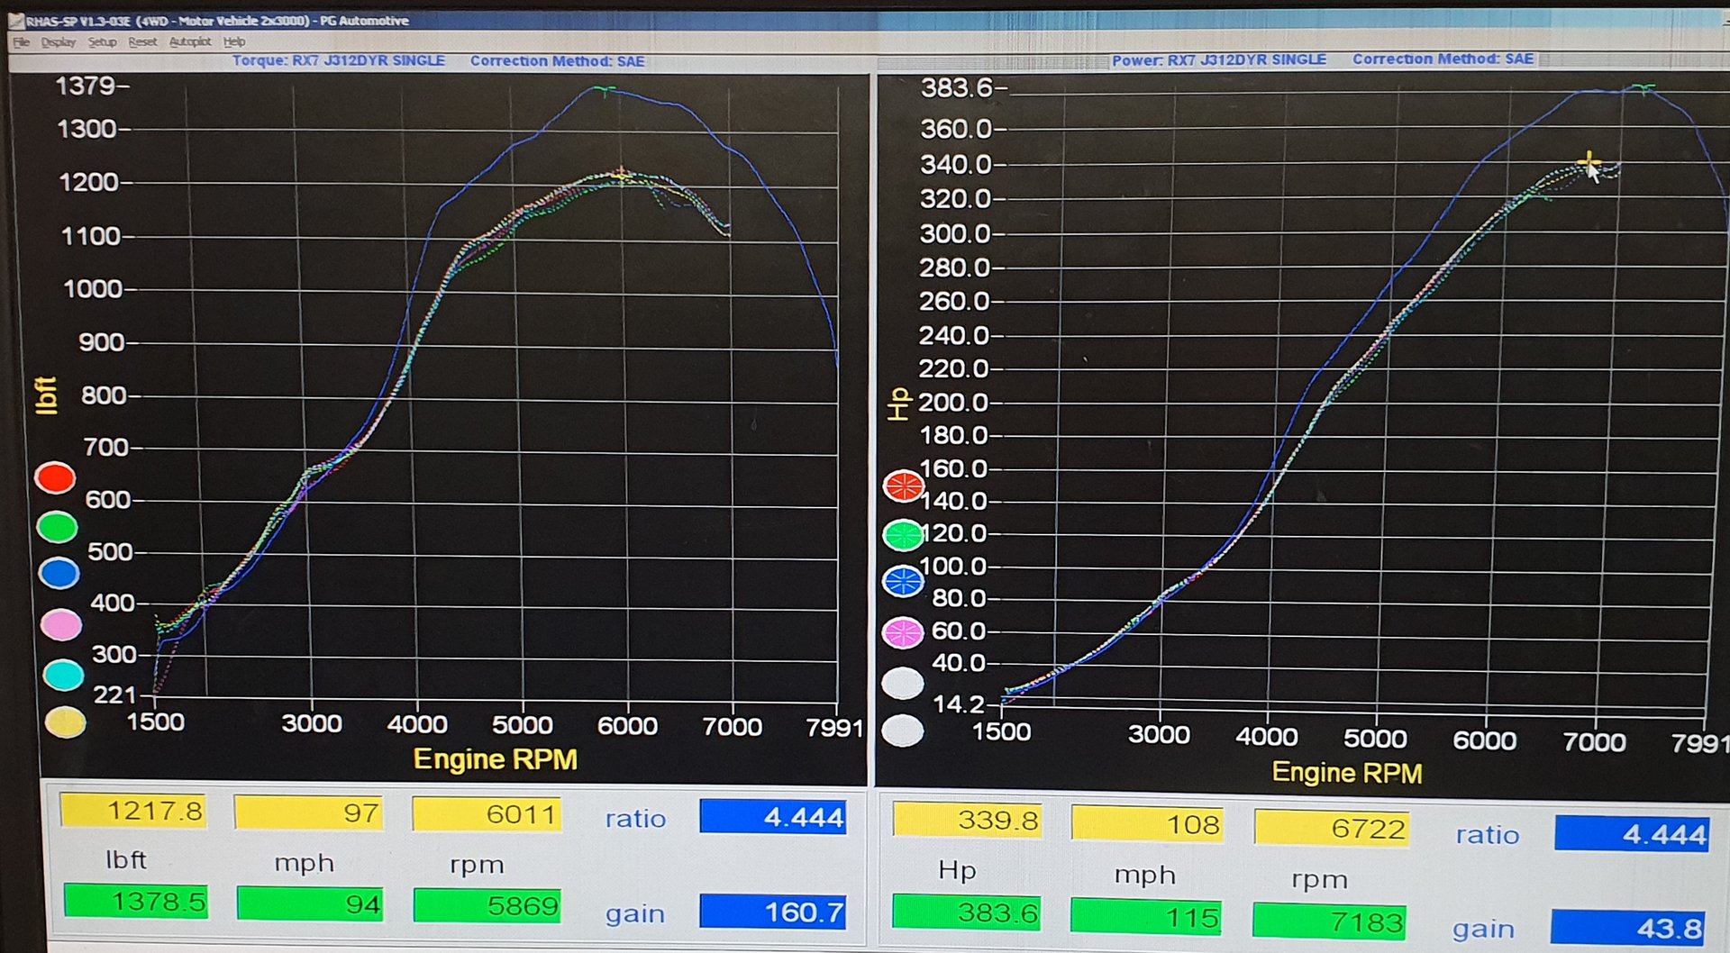Click the yellow 339.8 Hp value
This screenshot has height=953, width=1730.
[968, 821]
